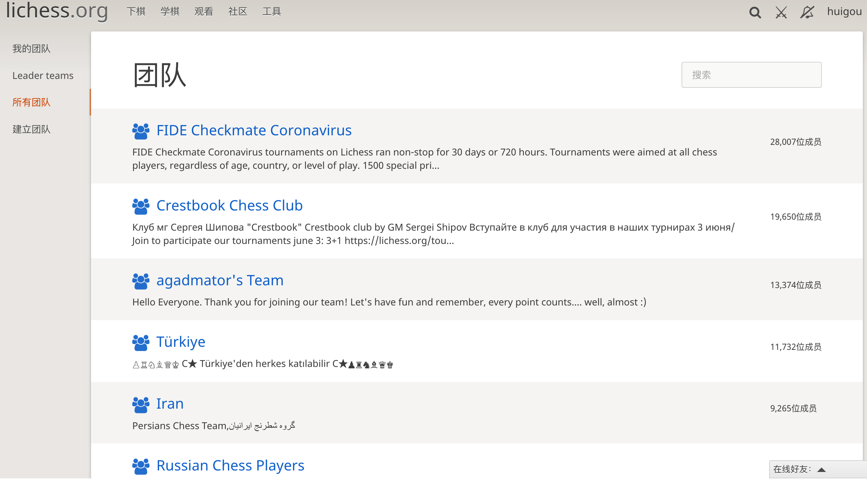This screenshot has width=867, height=479.
Task: Go to lichess.org home logo
Action: (x=57, y=11)
